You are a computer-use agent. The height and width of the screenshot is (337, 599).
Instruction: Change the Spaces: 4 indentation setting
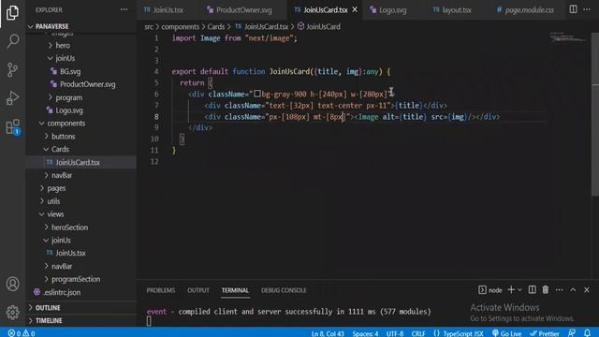click(365, 333)
